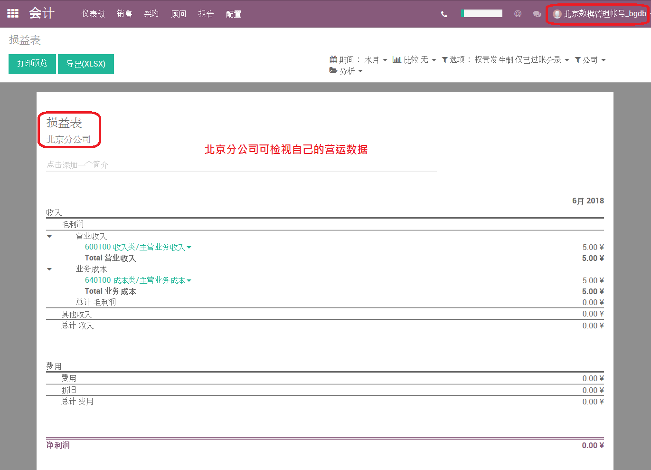651x470 pixels.
Task: Click the 点击添加一个简介 summary field
Action: coord(241,165)
